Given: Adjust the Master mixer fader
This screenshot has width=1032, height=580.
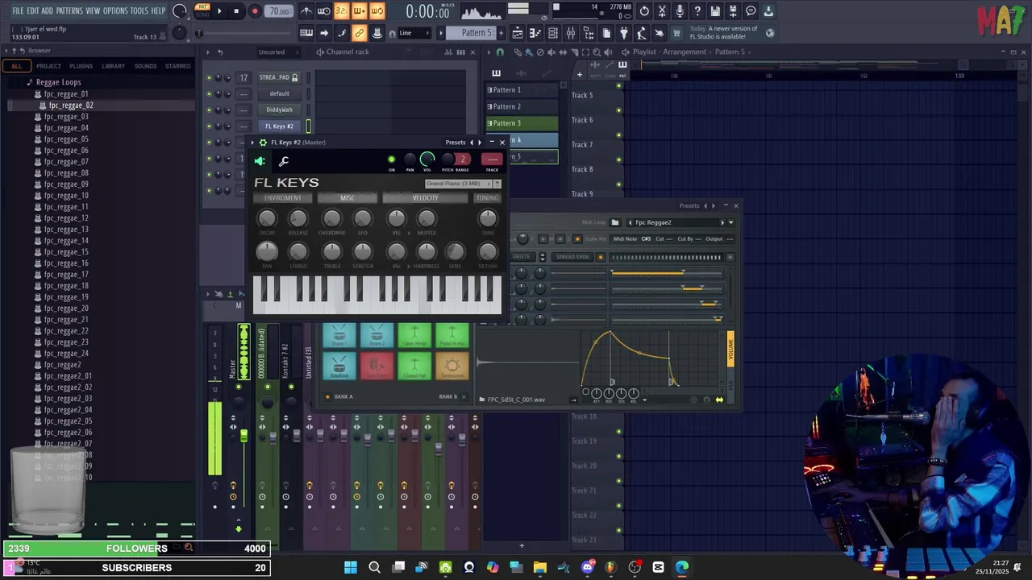Looking at the screenshot, I should [x=243, y=436].
